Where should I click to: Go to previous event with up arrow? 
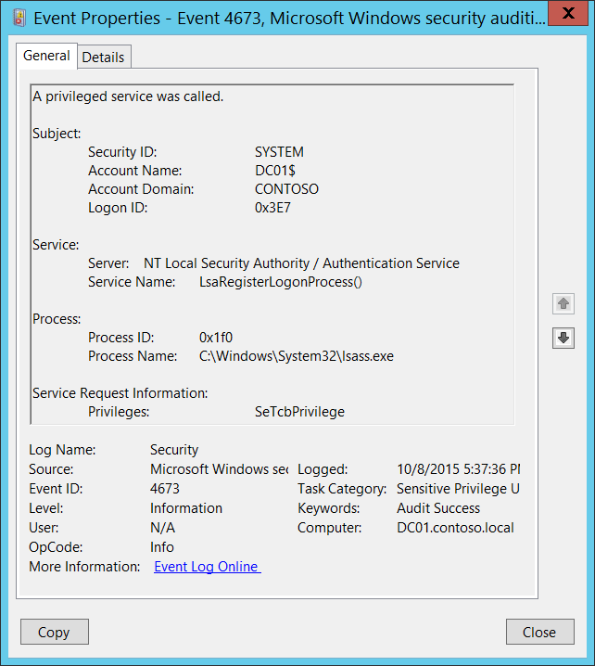(563, 303)
